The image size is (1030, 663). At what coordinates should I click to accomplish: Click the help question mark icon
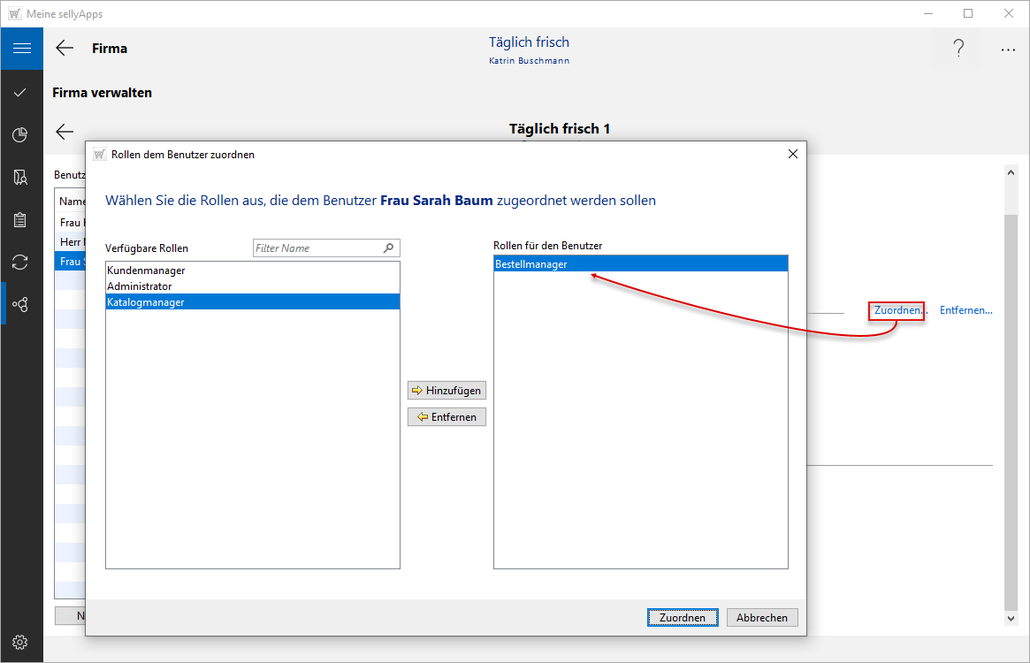click(958, 49)
